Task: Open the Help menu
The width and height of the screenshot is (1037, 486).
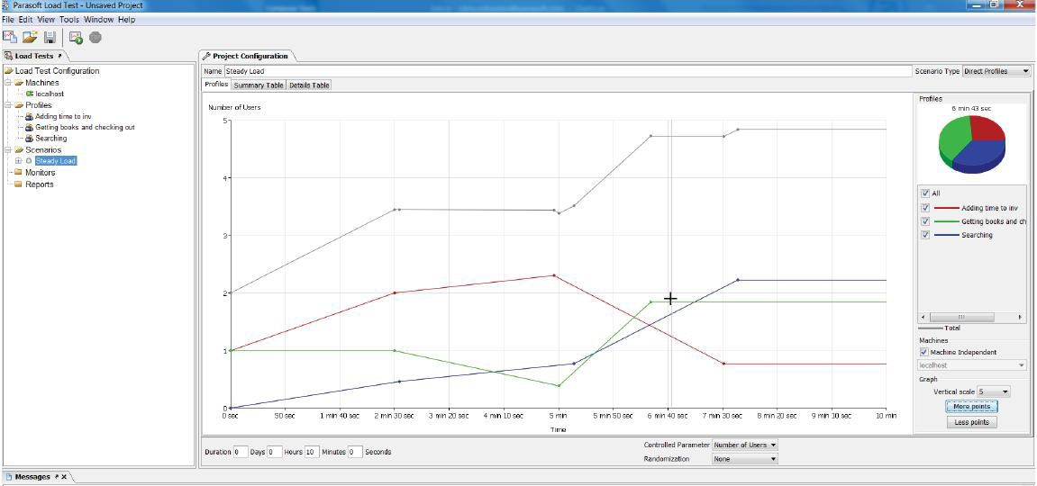Action: 127,20
